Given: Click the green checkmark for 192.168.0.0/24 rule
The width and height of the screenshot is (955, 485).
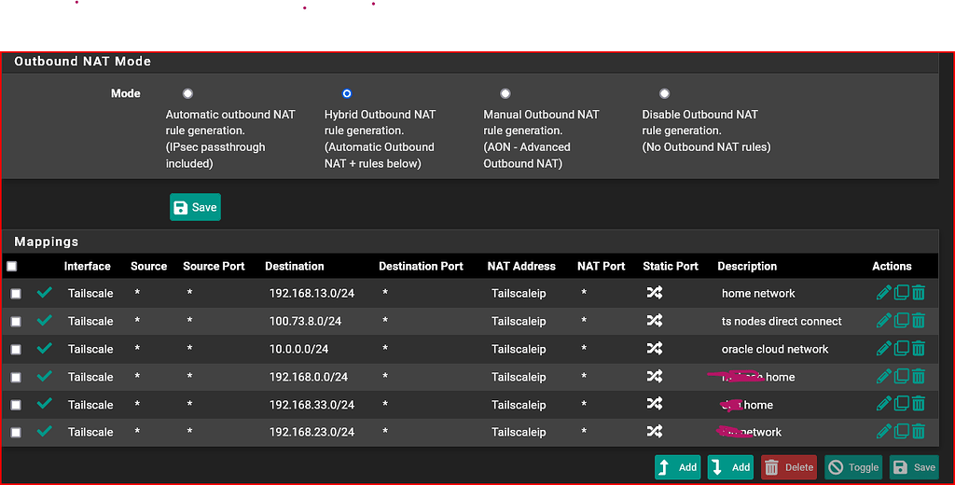Looking at the screenshot, I should pyautogui.click(x=44, y=377).
